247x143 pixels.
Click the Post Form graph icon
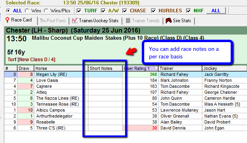(x=43, y=21)
